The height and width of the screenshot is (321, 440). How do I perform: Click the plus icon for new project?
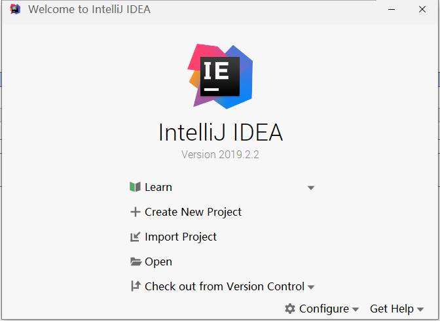click(136, 212)
